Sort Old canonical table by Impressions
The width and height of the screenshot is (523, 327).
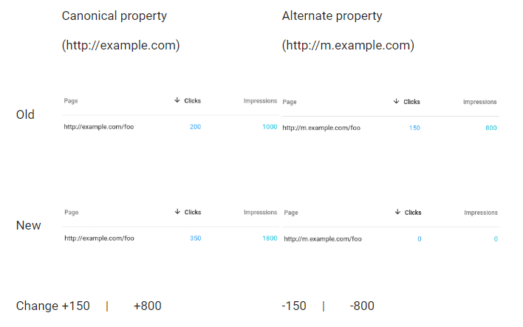[260, 100]
